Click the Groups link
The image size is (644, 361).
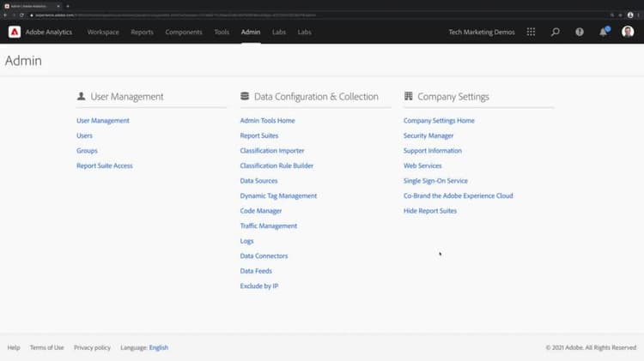click(x=87, y=151)
